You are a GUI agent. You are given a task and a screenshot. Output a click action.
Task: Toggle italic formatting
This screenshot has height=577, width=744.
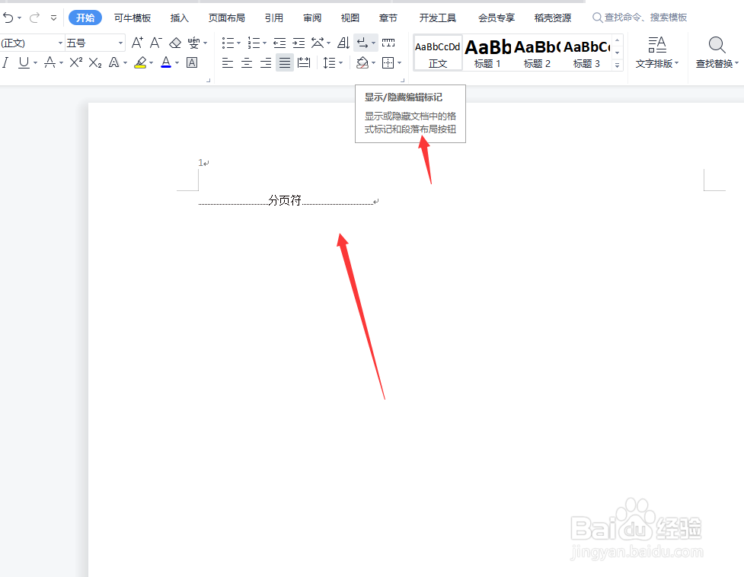[x=5, y=62]
